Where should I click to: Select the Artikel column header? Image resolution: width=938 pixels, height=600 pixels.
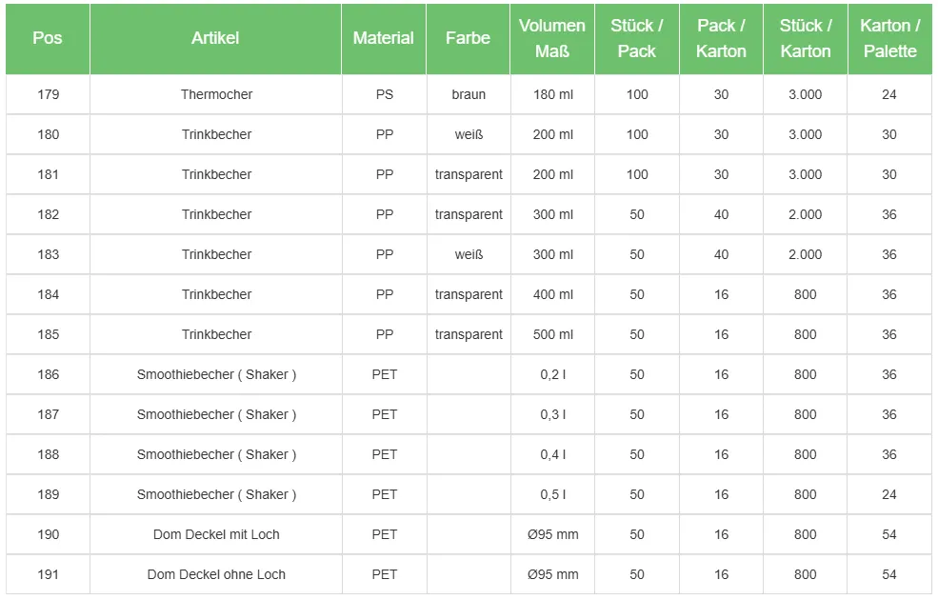point(215,38)
